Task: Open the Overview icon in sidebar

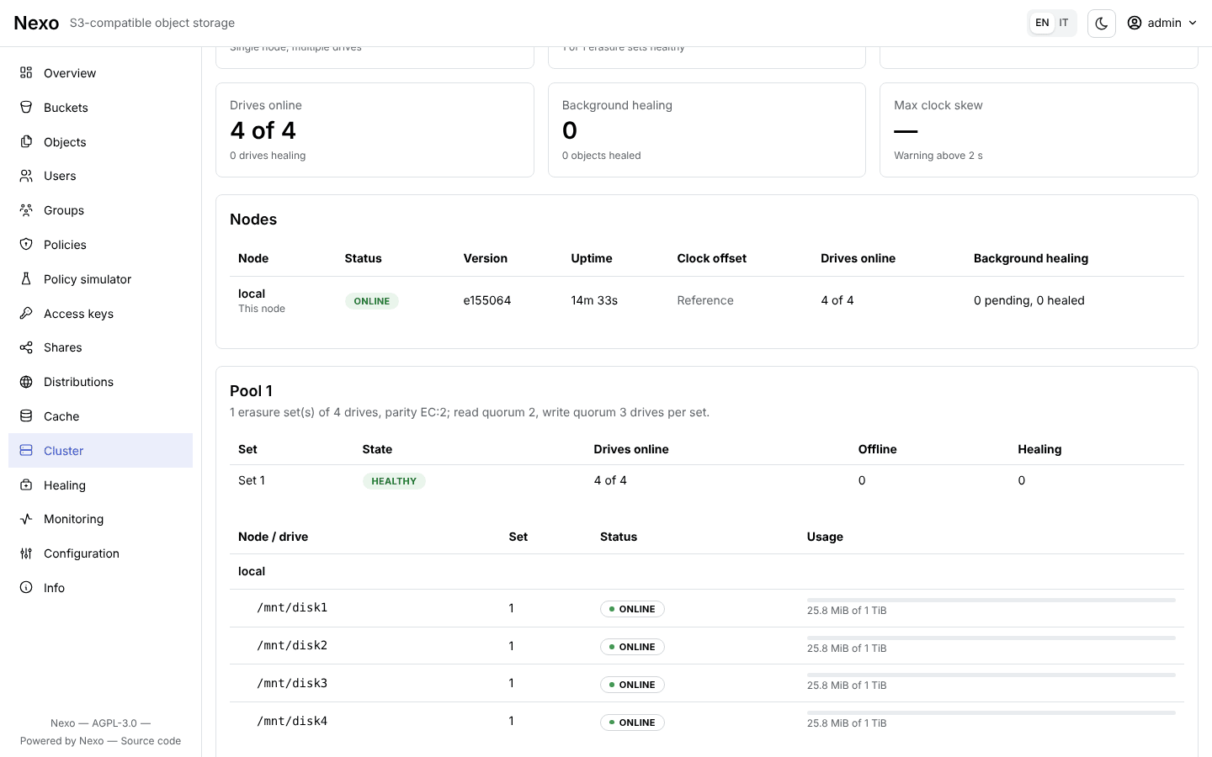Action: click(26, 73)
